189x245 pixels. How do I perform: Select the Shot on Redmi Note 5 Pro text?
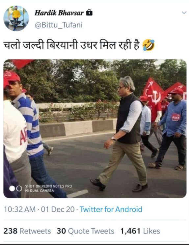click(49, 188)
